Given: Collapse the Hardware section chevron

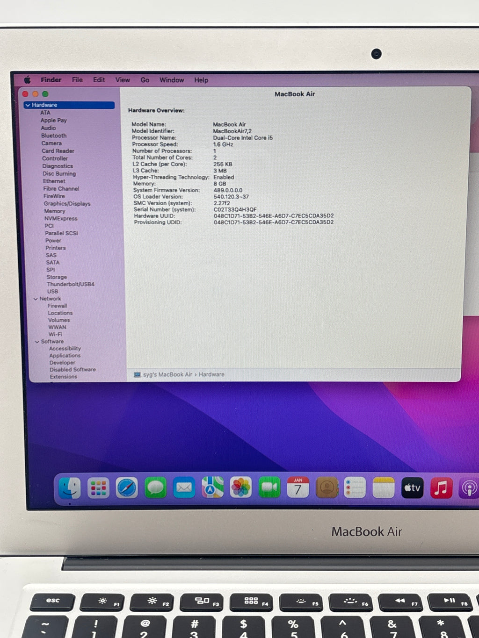Looking at the screenshot, I should (x=28, y=105).
